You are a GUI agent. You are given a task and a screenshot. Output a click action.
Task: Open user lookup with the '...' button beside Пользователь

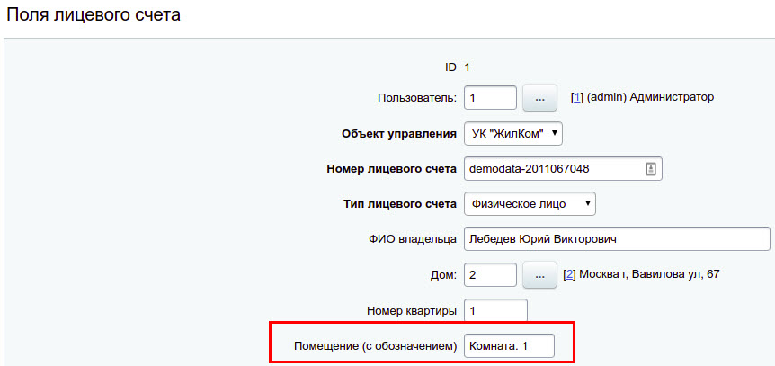click(539, 98)
